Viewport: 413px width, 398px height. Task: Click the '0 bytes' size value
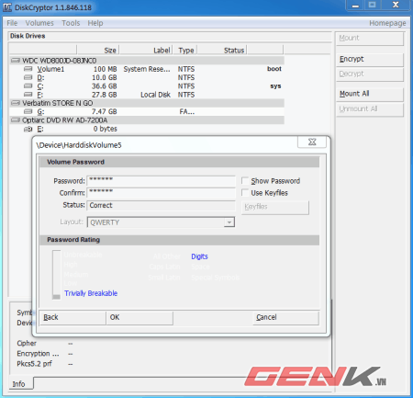(x=106, y=129)
